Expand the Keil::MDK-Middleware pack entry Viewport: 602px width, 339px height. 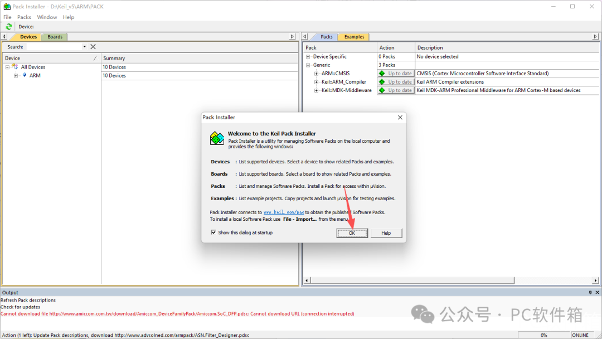pos(317,90)
